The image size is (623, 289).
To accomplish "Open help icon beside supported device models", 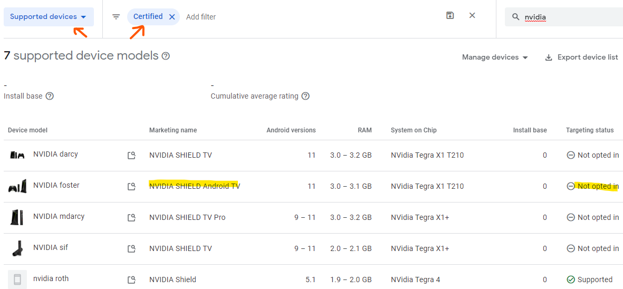I will (x=166, y=56).
